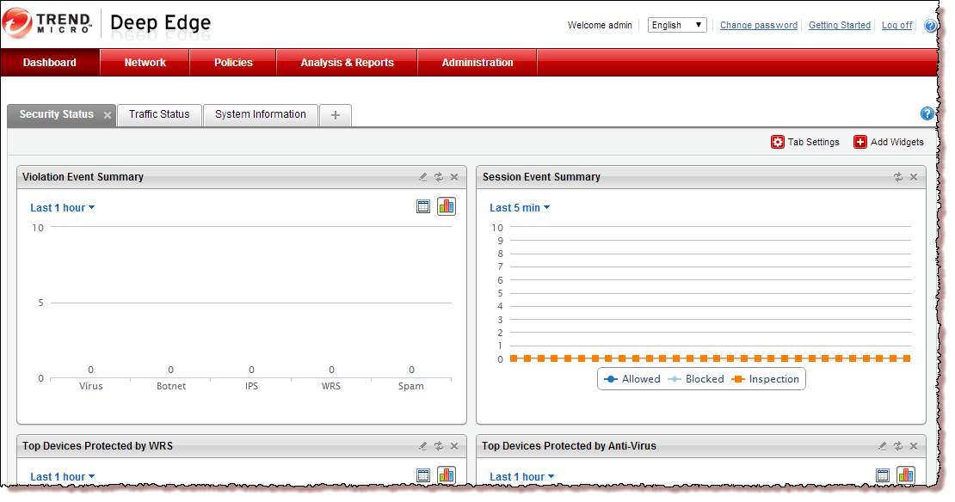This screenshot has width=955, height=502.
Task: Click the Log off link
Action: (x=896, y=26)
